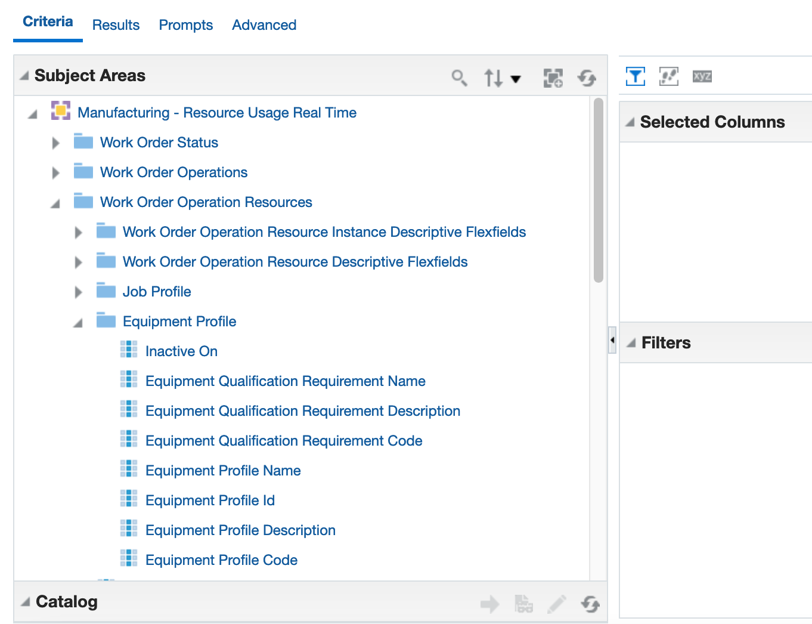This screenshot has width=812, height=624.
Task: Collapse the Subject Areas panel
Action: tap(24, 76)
